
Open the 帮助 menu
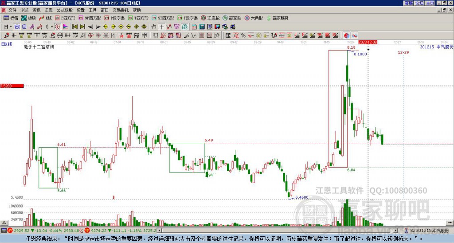coord(137,10)
